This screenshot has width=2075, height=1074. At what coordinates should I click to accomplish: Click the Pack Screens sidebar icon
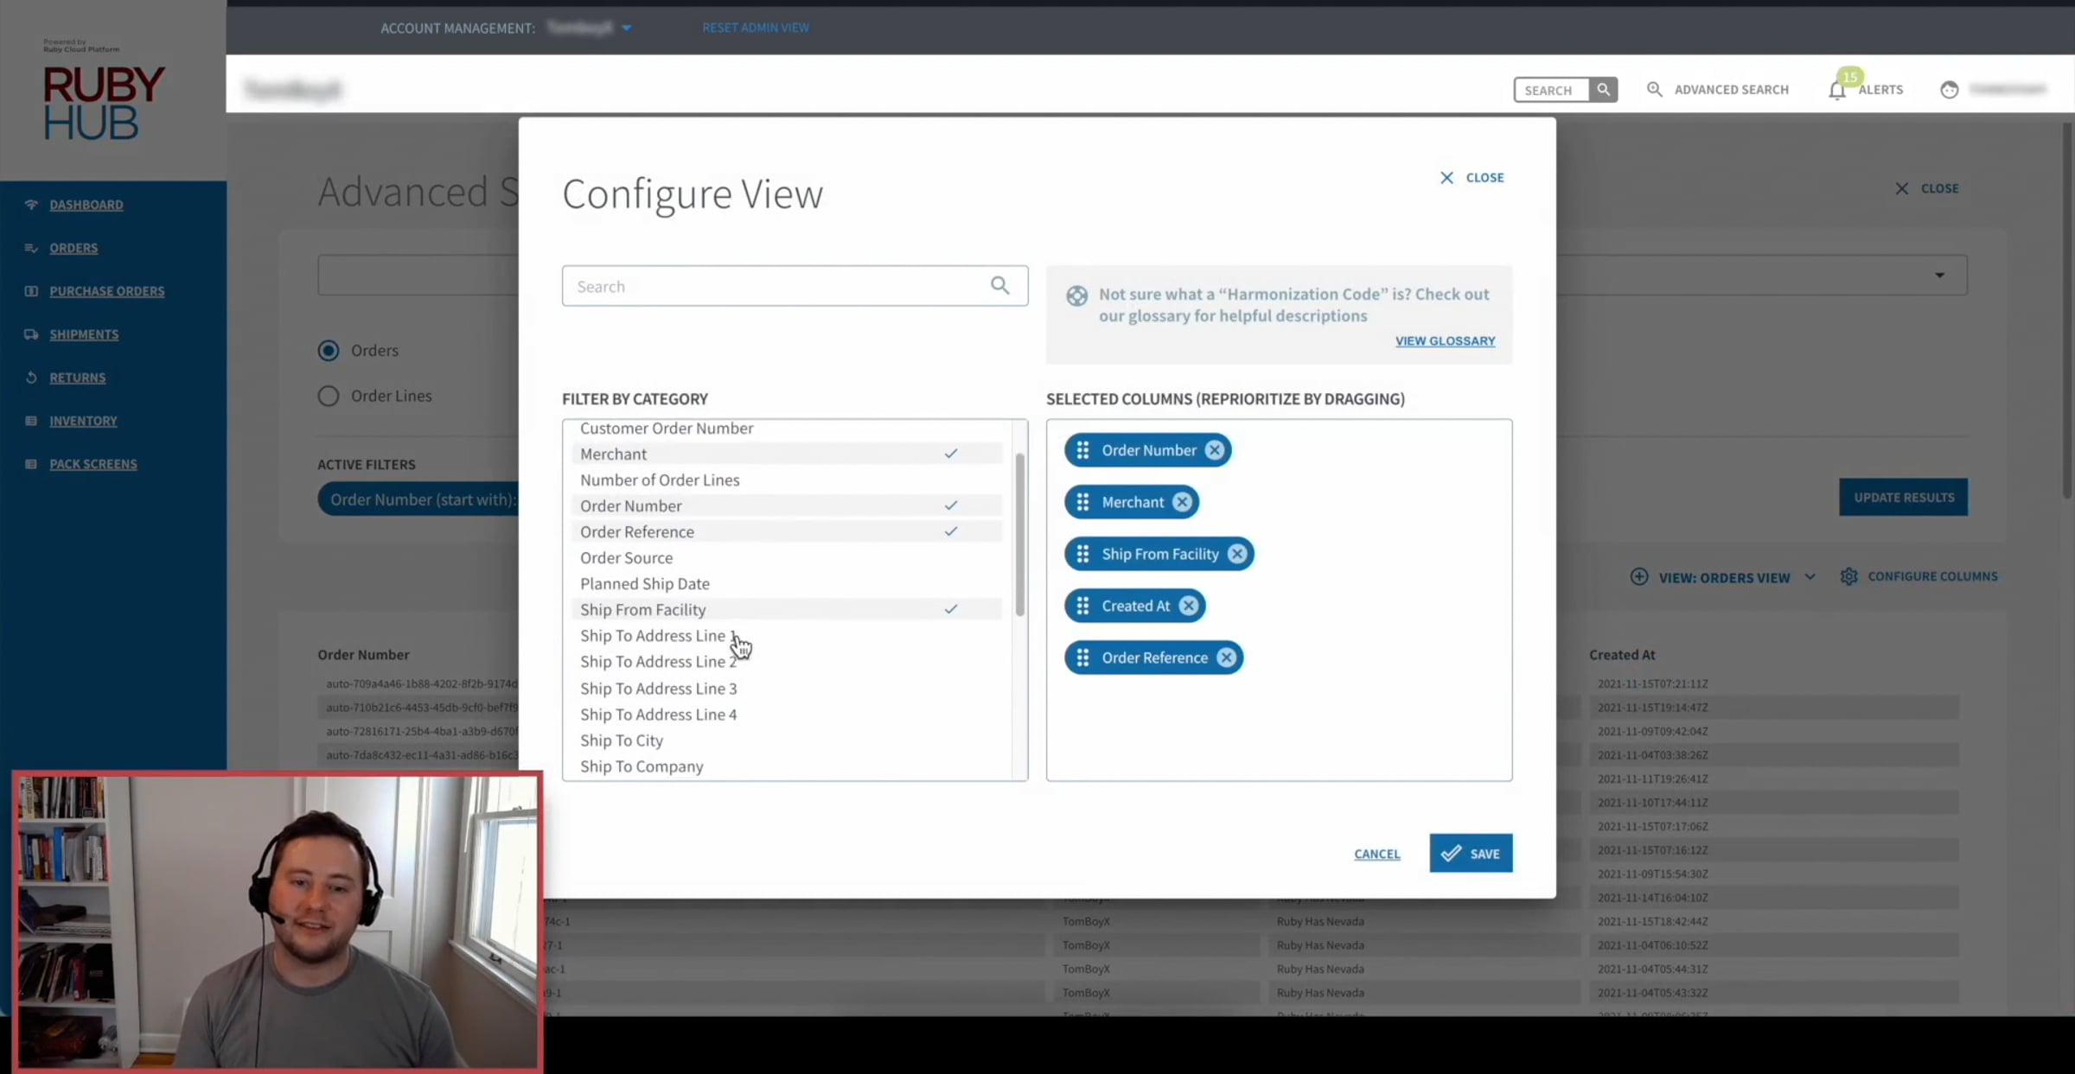31,464
